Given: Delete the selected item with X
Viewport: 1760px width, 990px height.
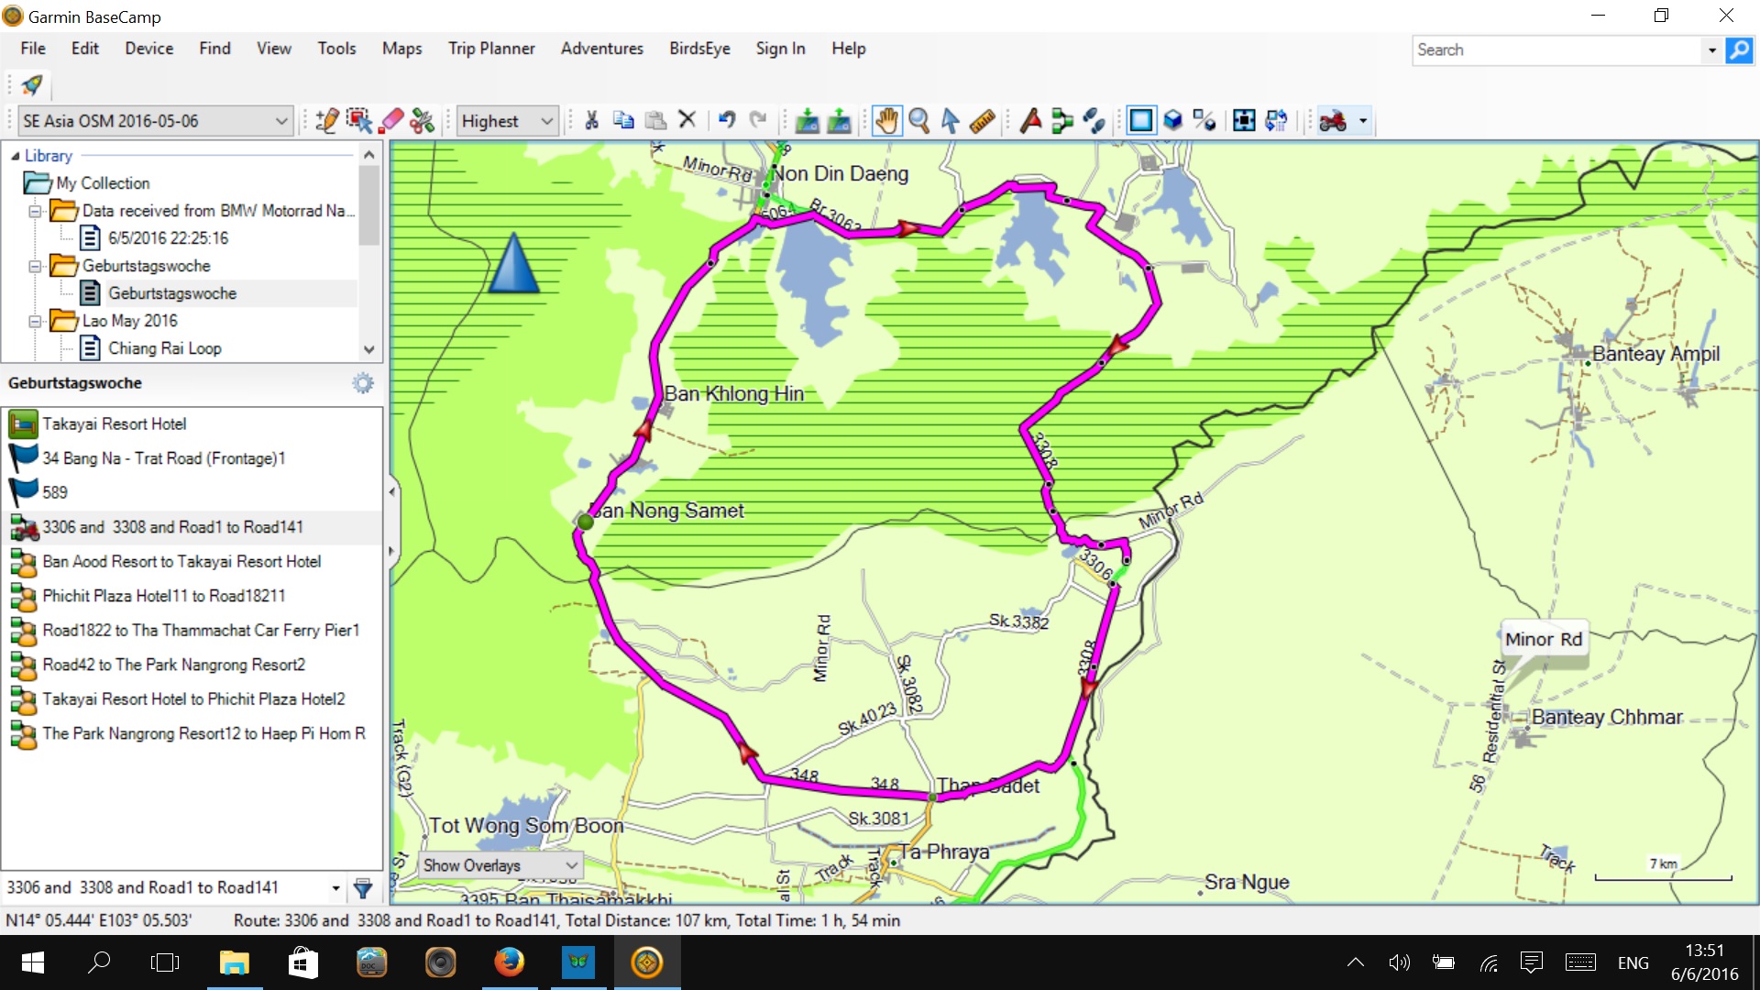Looking at the screenshot, I should (x=687, y=120).
